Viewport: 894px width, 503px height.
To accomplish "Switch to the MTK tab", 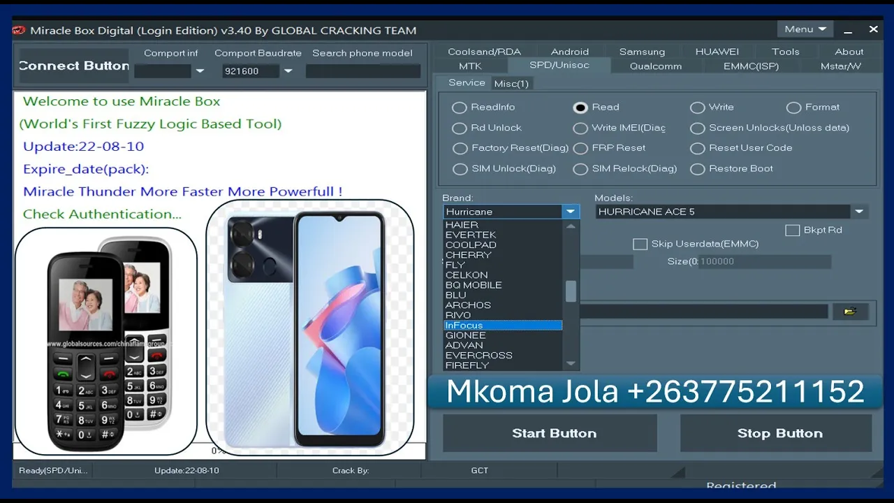I will click(470, 66).
